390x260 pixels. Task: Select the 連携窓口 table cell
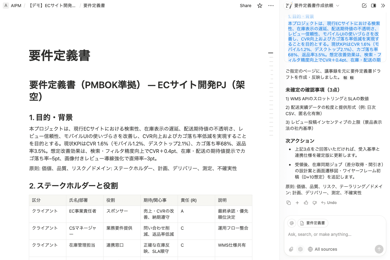click(x=122, y=248)
